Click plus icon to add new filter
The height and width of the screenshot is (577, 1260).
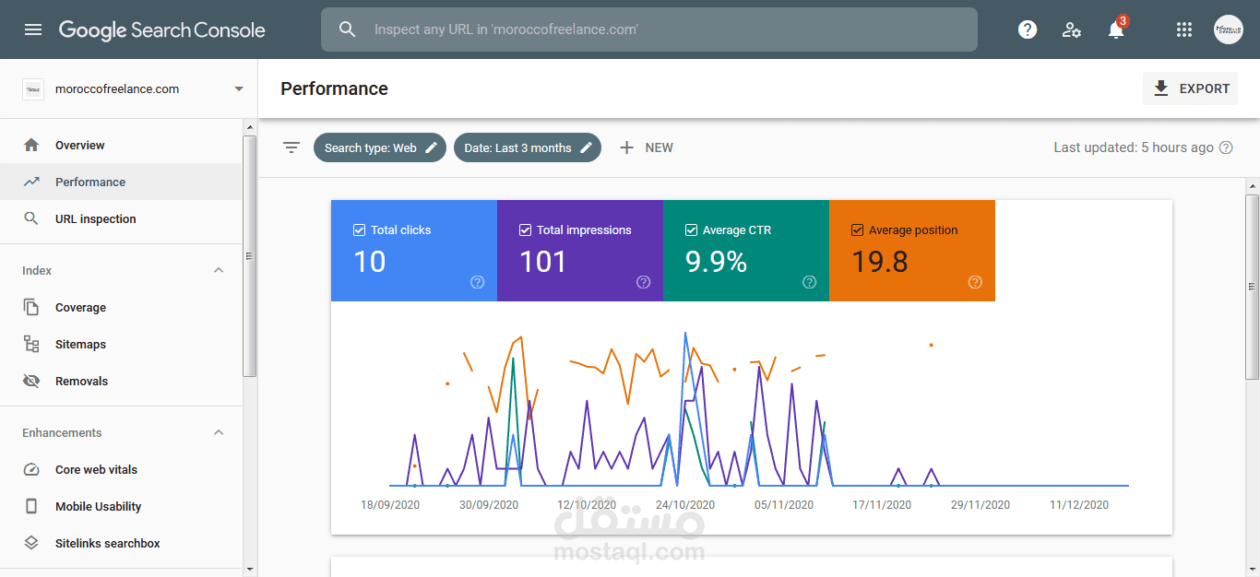tap(627, 147)
